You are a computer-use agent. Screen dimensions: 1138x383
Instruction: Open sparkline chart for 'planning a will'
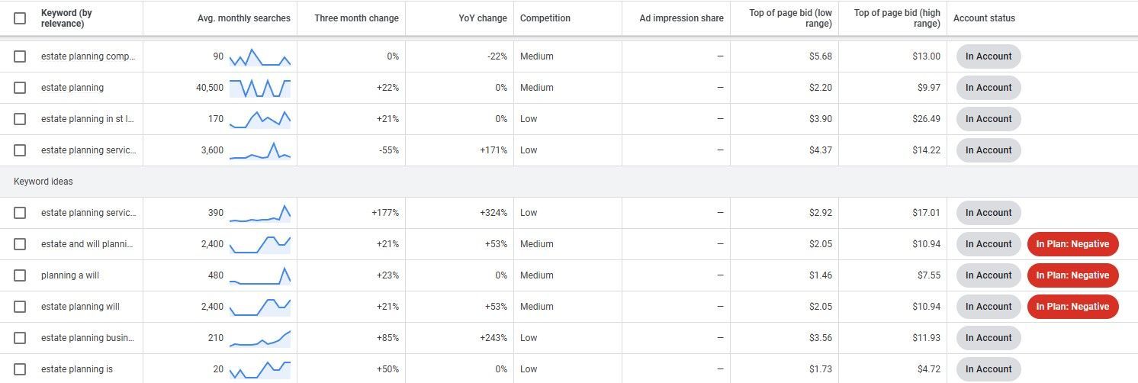(260, 275)
